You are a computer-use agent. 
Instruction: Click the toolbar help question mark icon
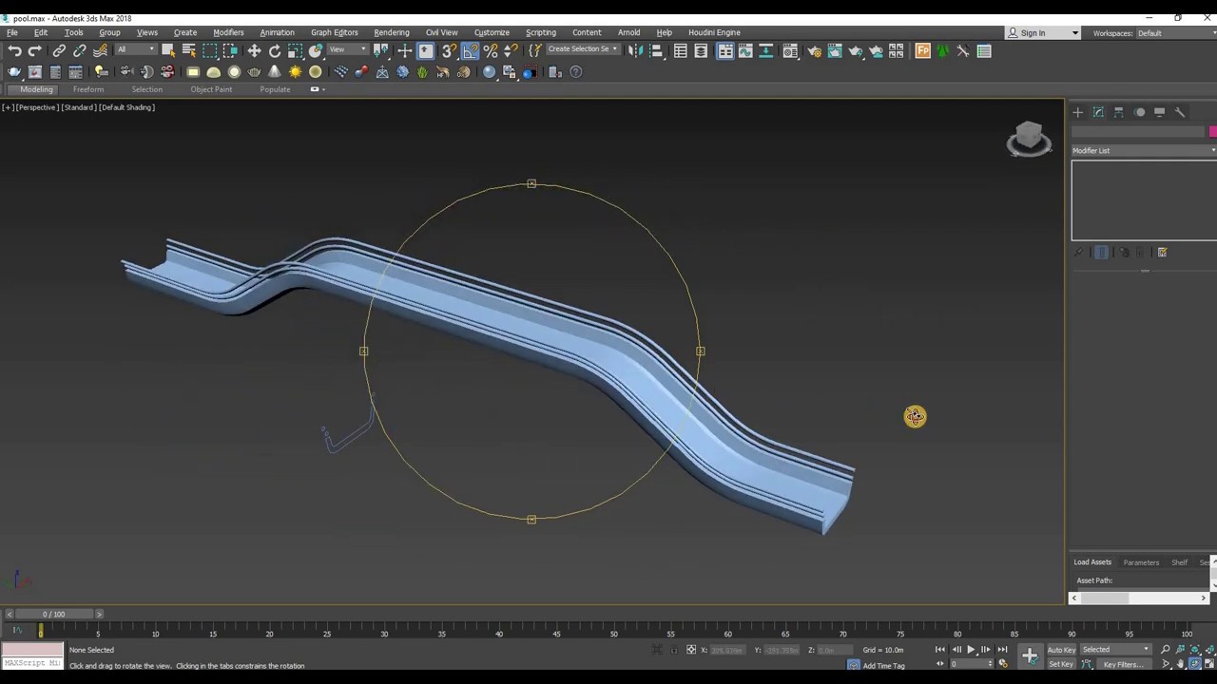[576, 72]
